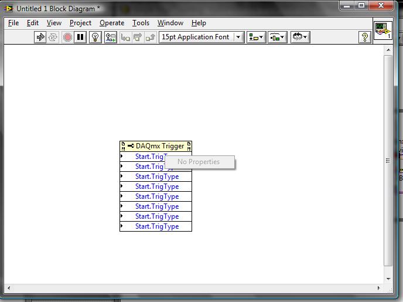
Task: Click the horizontal scrollbar left arrow
Action: [x=9, y=288]
